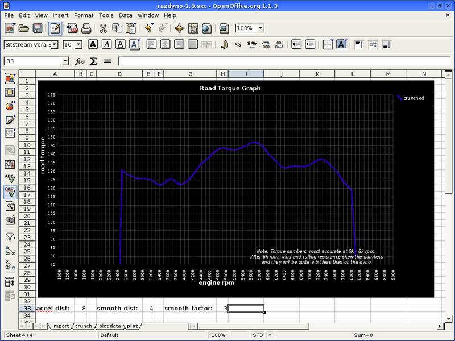
Task: Open the Background Color picker icon
Action: coord(342,44)
